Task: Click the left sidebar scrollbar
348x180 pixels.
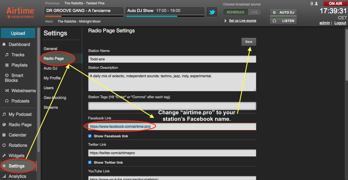Action: click(38, 90)
